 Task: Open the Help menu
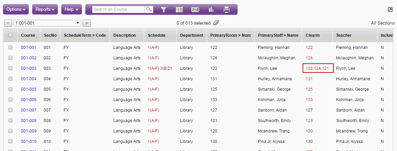pyautogui.click(x=72, y=9)
